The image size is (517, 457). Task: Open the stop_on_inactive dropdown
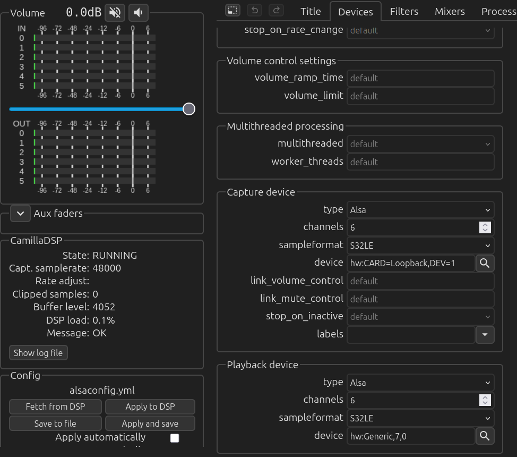tap(420, 317)
